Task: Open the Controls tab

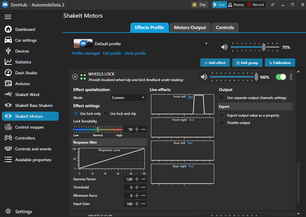Action: (225, 28)
